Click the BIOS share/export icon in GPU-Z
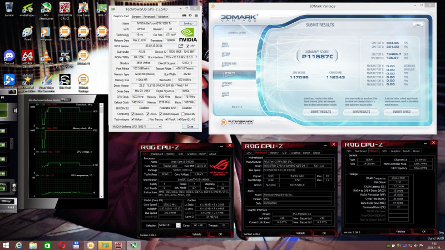This screenshot has width=445, height=250. tap(181, 46)
